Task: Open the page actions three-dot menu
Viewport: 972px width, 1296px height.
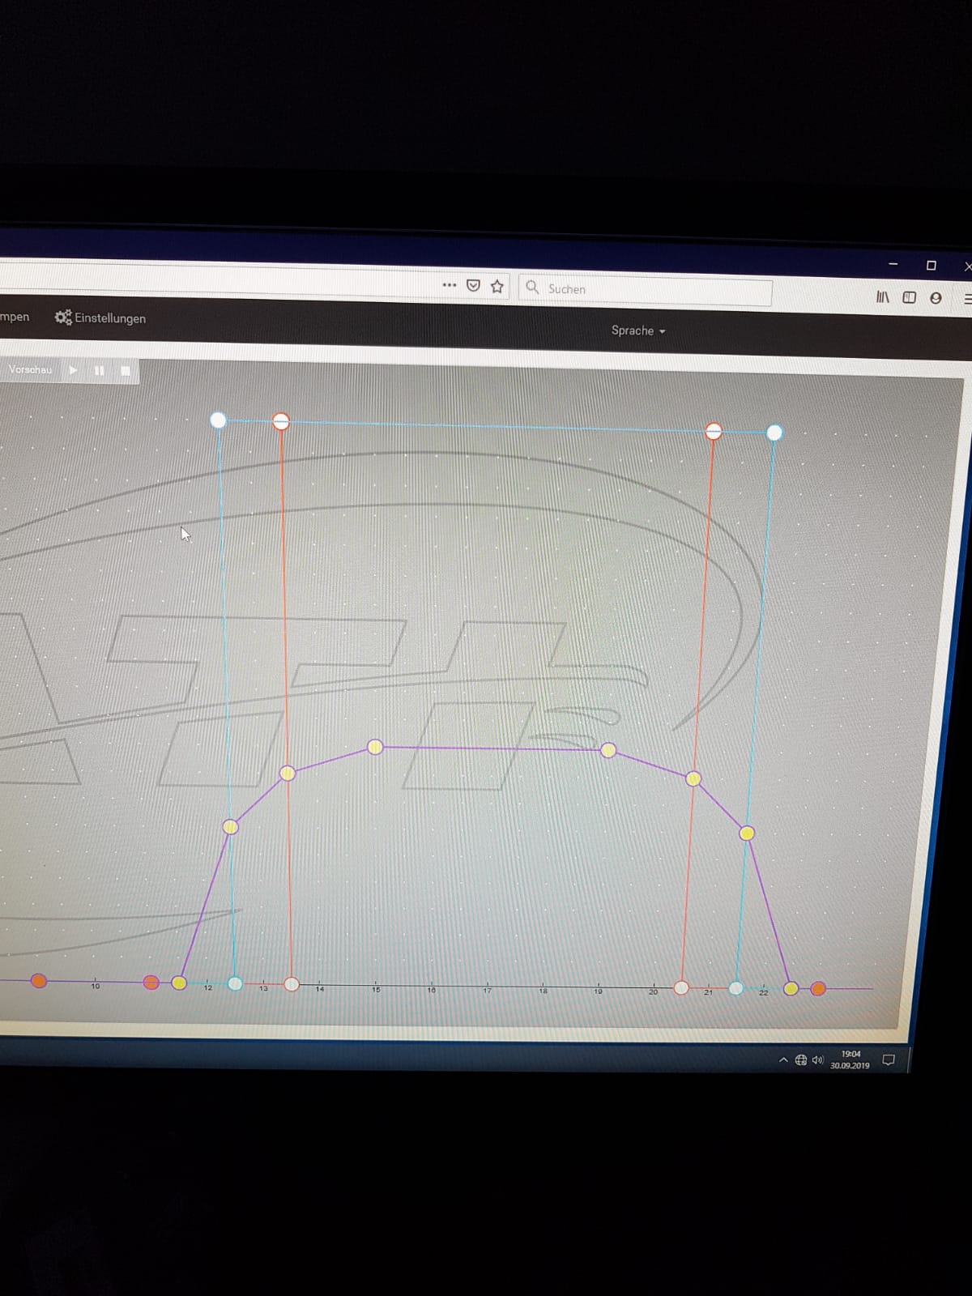Action: [x=450, y=285]
